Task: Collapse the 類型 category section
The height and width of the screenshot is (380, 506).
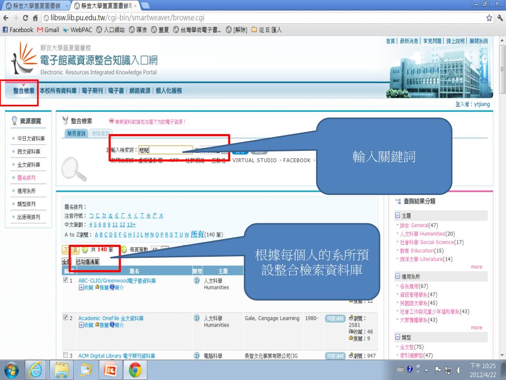Action: click(x=398, y=337)
